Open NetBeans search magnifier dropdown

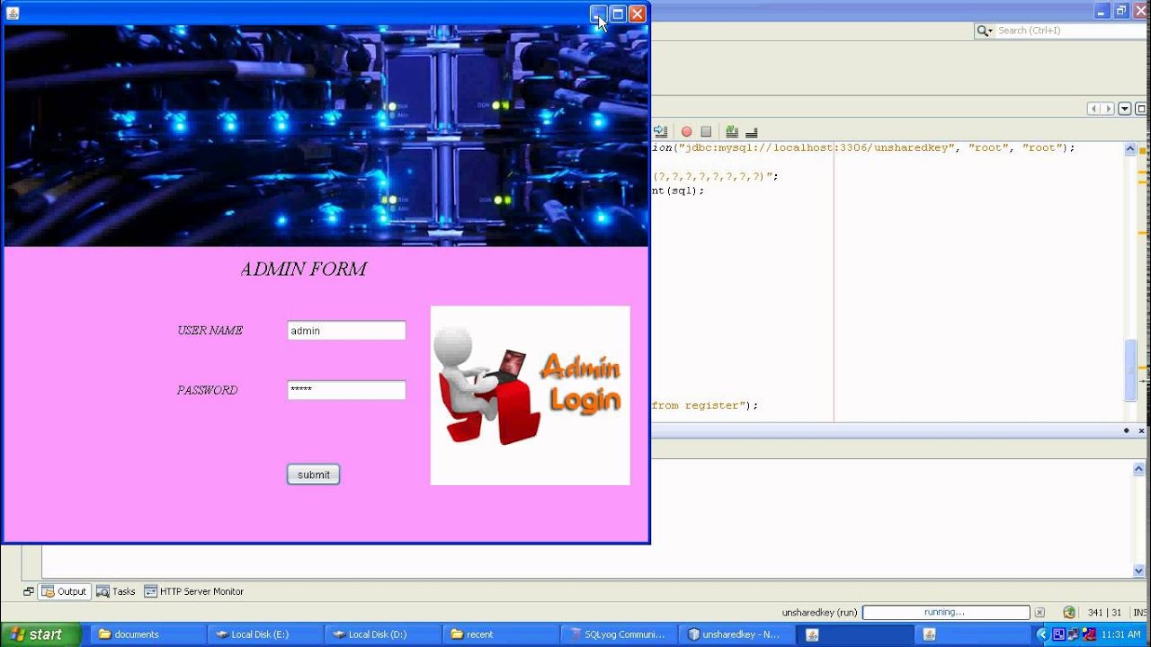tap(985, 31)
